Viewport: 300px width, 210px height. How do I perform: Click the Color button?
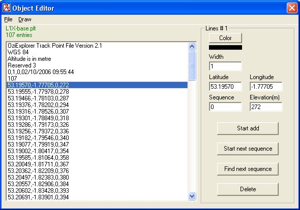click(x=225, y=38)
